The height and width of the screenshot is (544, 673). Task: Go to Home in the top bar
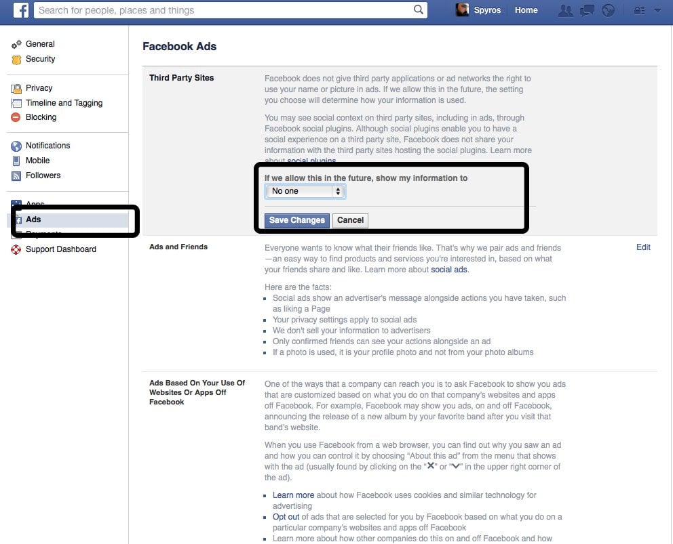[x=526, y=10]
